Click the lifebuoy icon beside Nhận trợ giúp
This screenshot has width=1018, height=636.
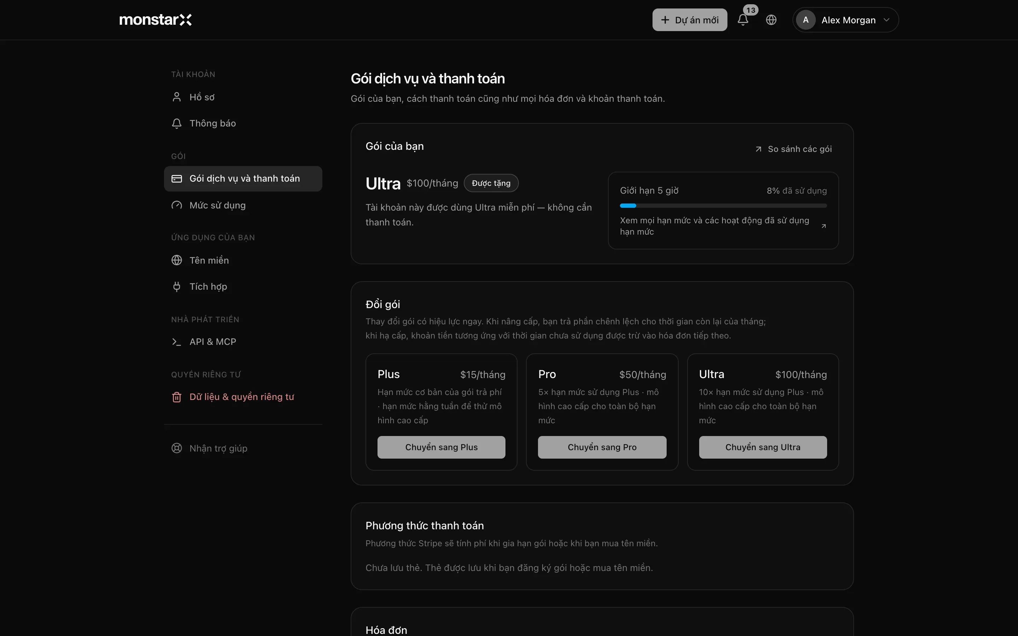click(177, 448)
